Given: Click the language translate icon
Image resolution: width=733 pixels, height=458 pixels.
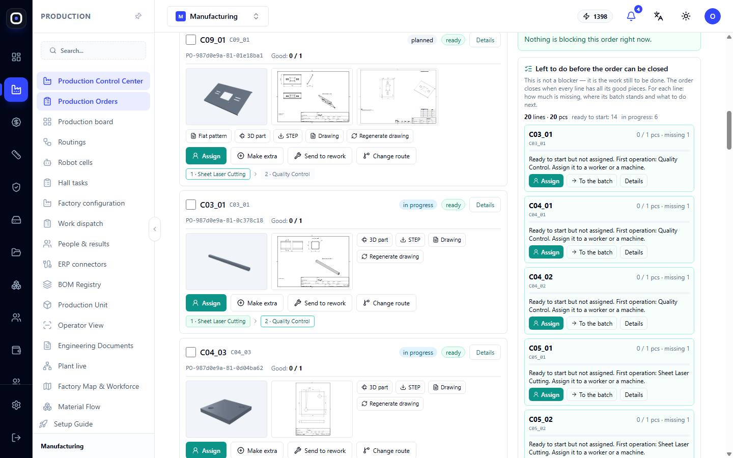Looking at the screenshot, I should coord(659,16).
